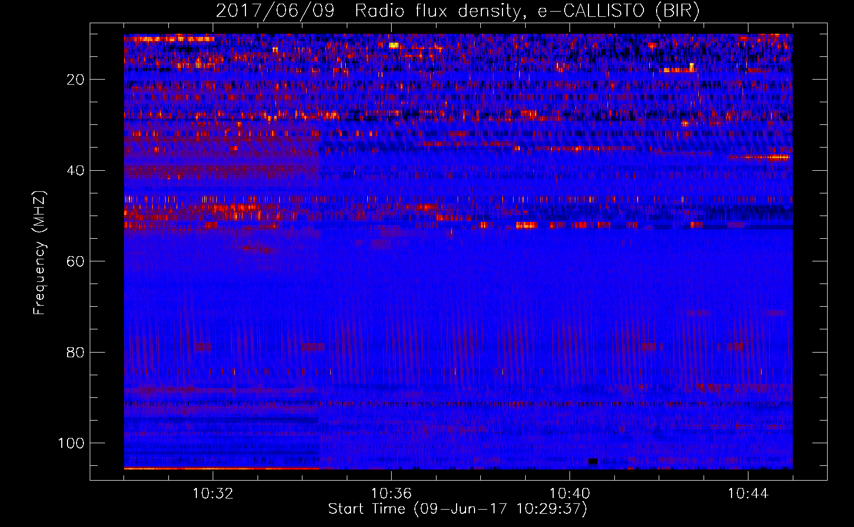The width and height of the screenshot is (854, 527).
Task: Click the plot title '2017/06/09 Radio flux density, e-CALLISTO (BIR)'
Action: tap(458, 11)
